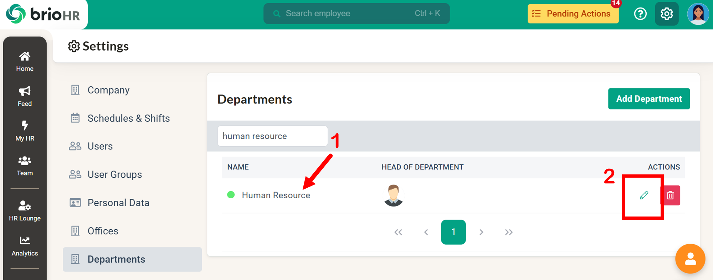The image size is (713, 280).
Task: Open the settings gear in top bar
Action: tap(666, 14)
